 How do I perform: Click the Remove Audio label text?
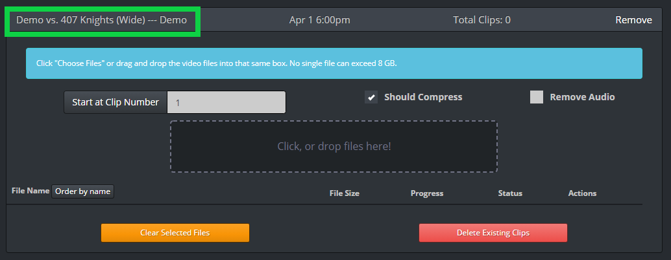pyautogui.click(x=582, y=97)
